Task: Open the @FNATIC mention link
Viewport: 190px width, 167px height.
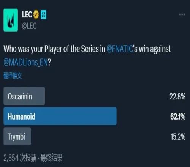Action: click(x=120, y=49)
